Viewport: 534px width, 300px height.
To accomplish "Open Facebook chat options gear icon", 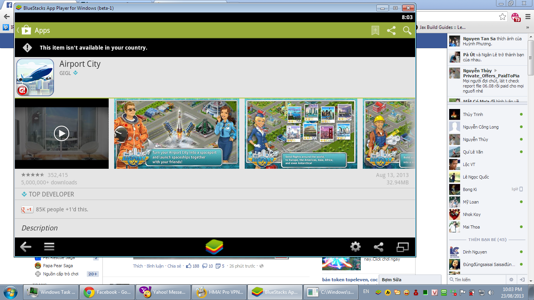I will (x=511, y=280).
